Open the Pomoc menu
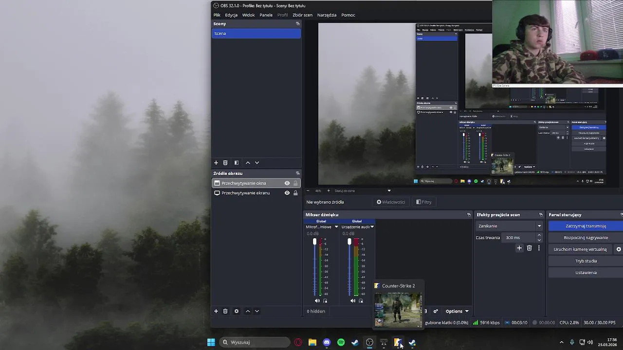Image resolution: width=623 pixels, height=350 pixels. (x=348, y=15)
